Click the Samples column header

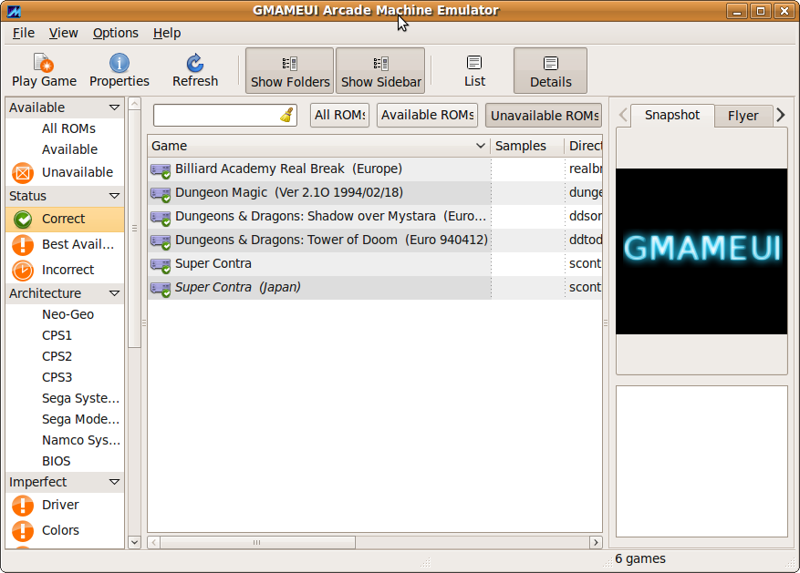tap(527, 146)
